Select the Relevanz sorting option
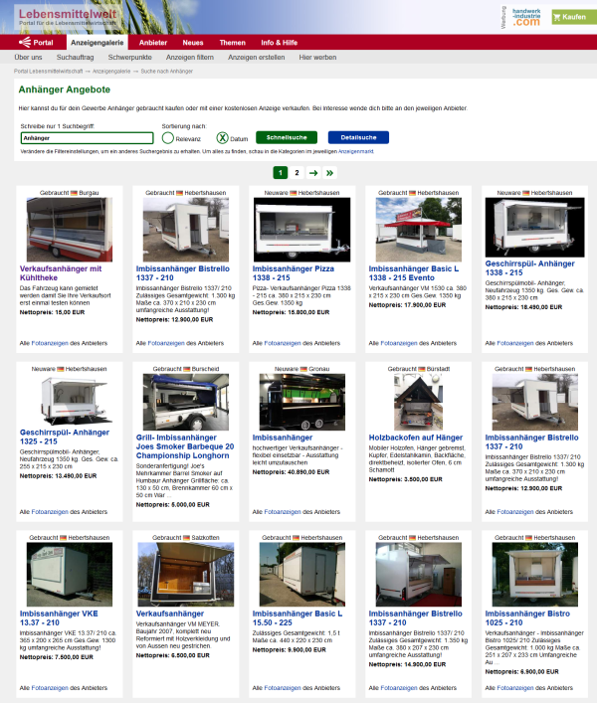 (168, 138)
